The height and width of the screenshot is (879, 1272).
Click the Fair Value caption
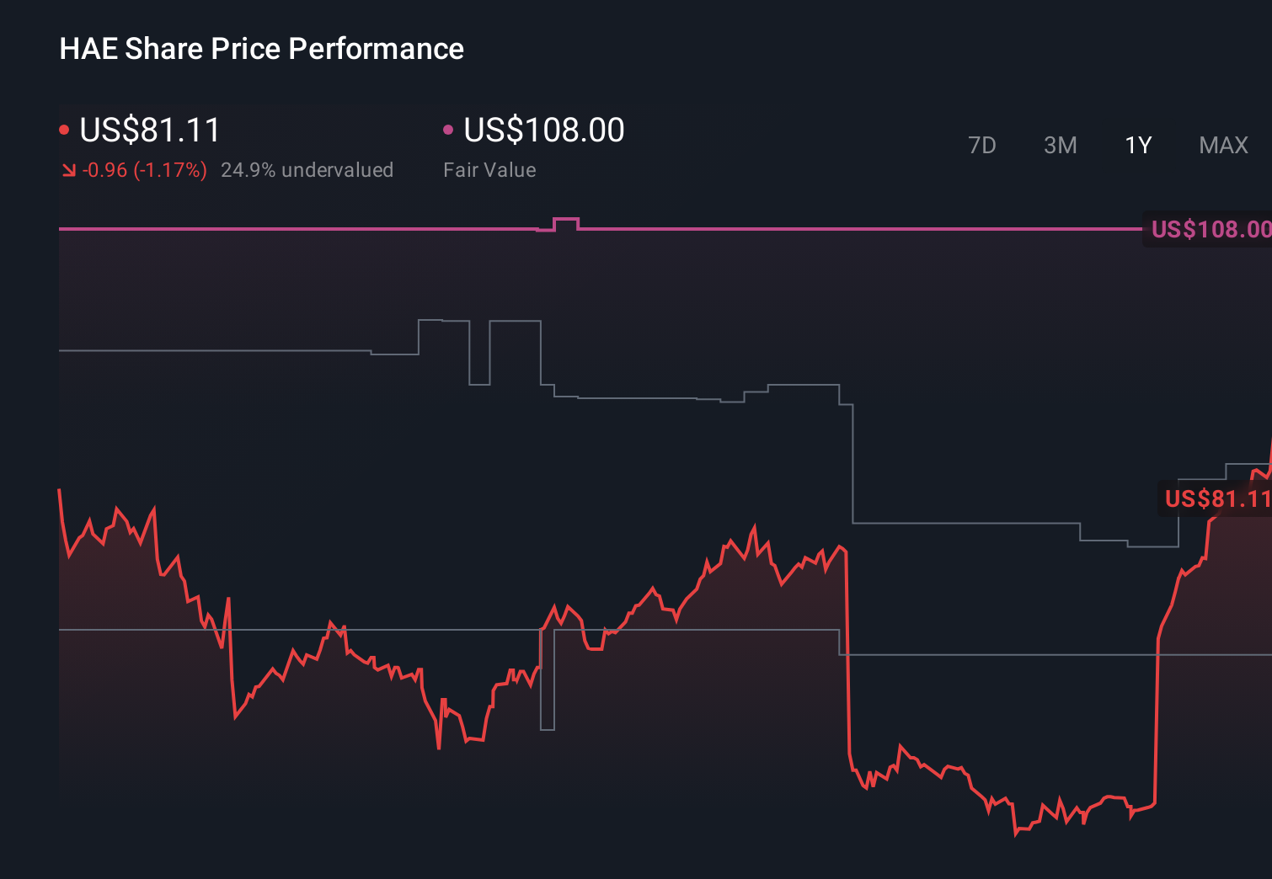tap(489, 170)
